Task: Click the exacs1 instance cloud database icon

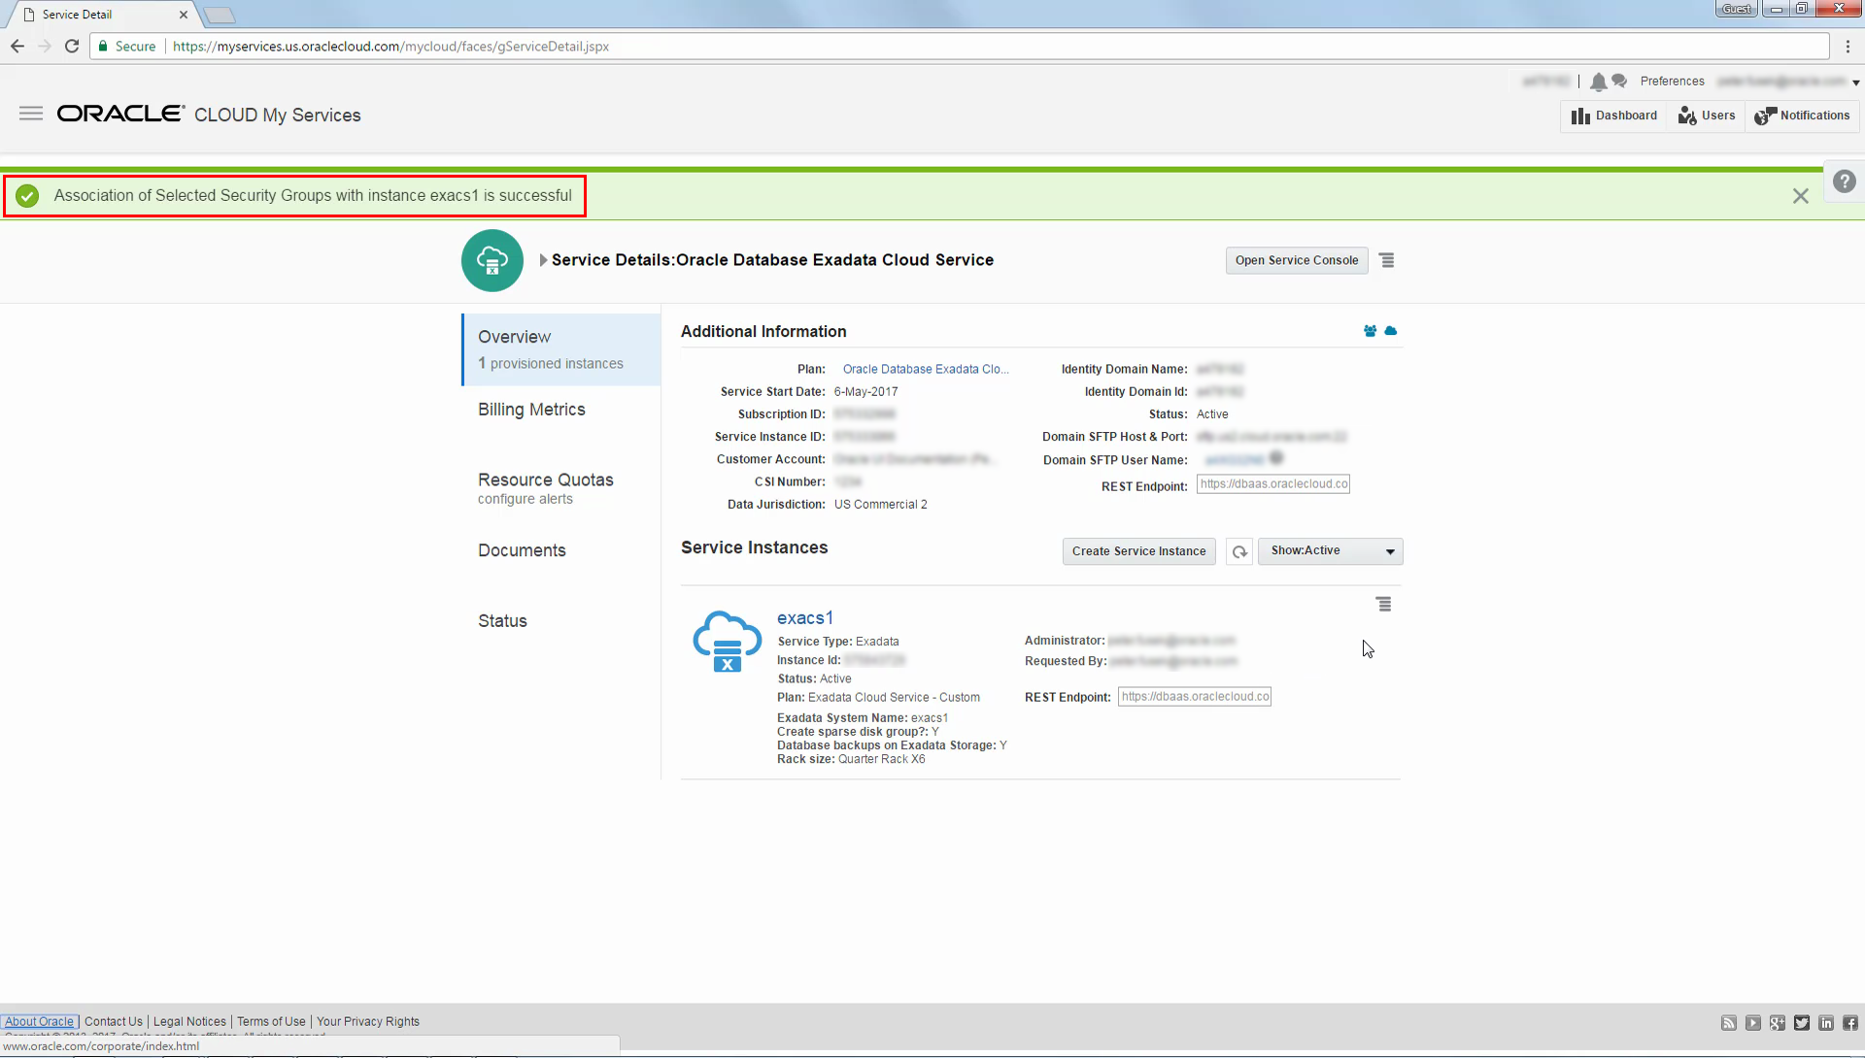Action: coord(727,642)
